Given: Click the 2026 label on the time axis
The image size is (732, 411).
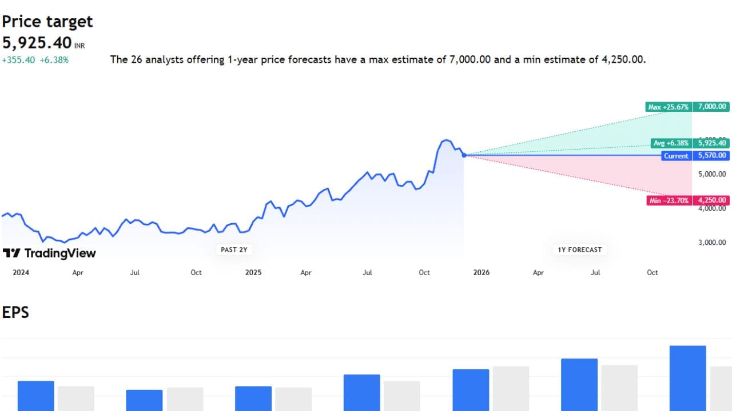Looking at the screenshot, I should coord(482,273).
